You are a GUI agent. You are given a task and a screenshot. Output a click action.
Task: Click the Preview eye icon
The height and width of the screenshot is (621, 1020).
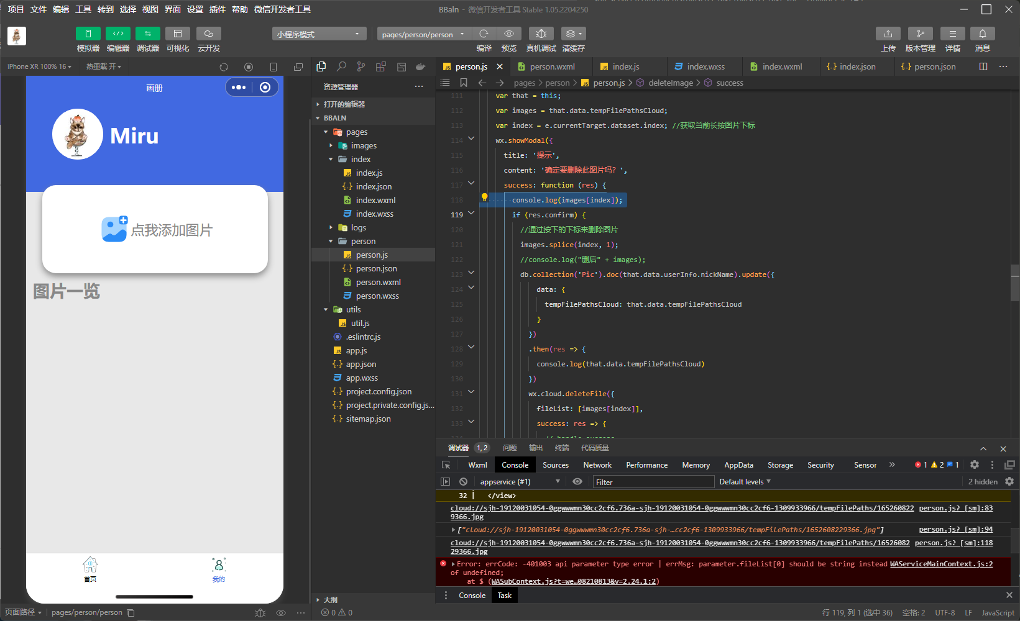click(509, 34)
